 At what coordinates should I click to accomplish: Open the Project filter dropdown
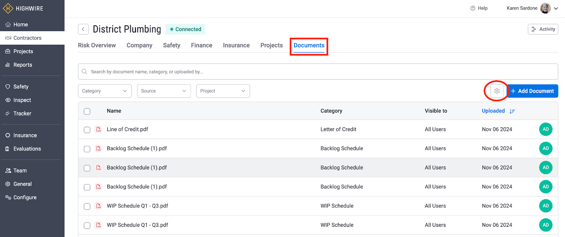(x=223, y=91)
